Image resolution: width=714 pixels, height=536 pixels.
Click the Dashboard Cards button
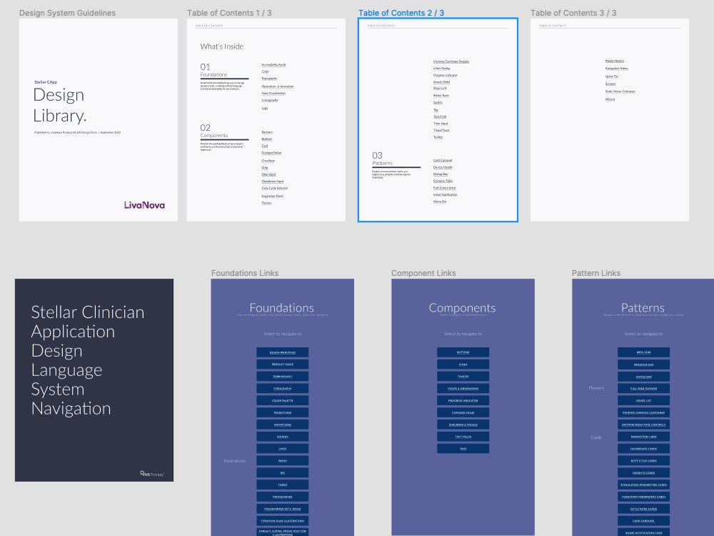(643, 449)
